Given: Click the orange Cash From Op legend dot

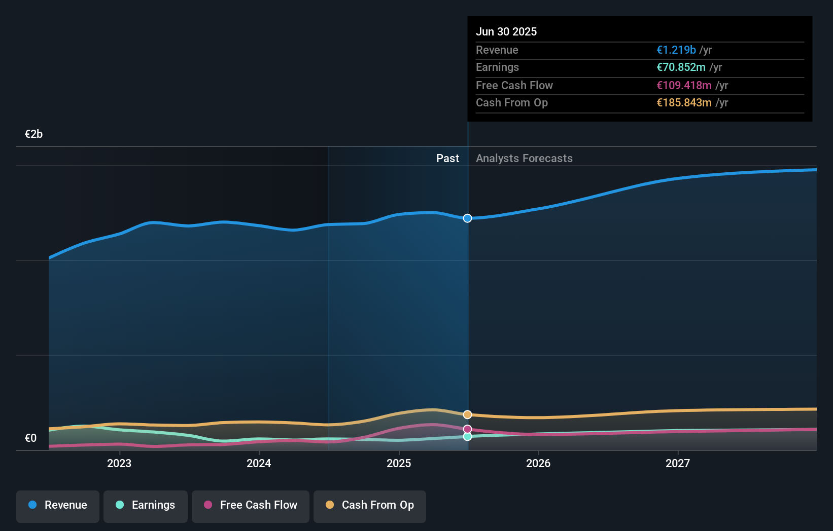Looking at the screenshot, I should [x=330, y=505].
